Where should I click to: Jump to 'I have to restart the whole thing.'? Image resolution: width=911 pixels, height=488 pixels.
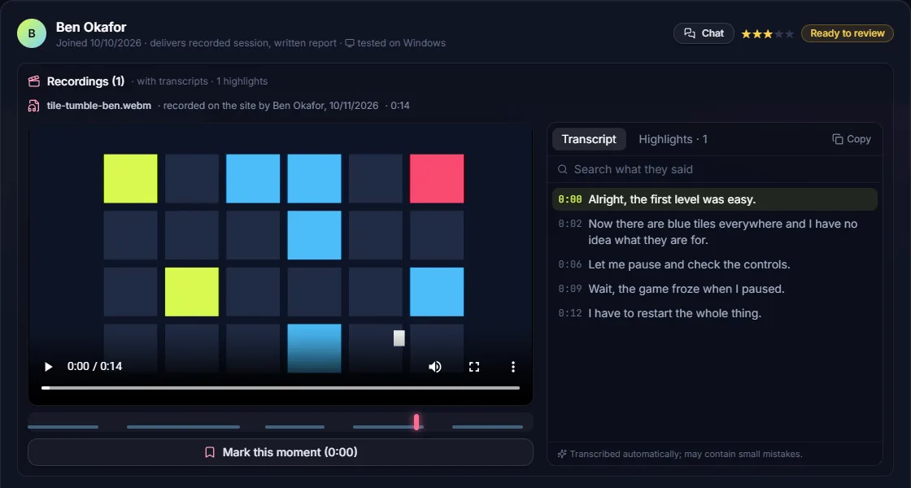pyautogui.click(x=715, y=313)
